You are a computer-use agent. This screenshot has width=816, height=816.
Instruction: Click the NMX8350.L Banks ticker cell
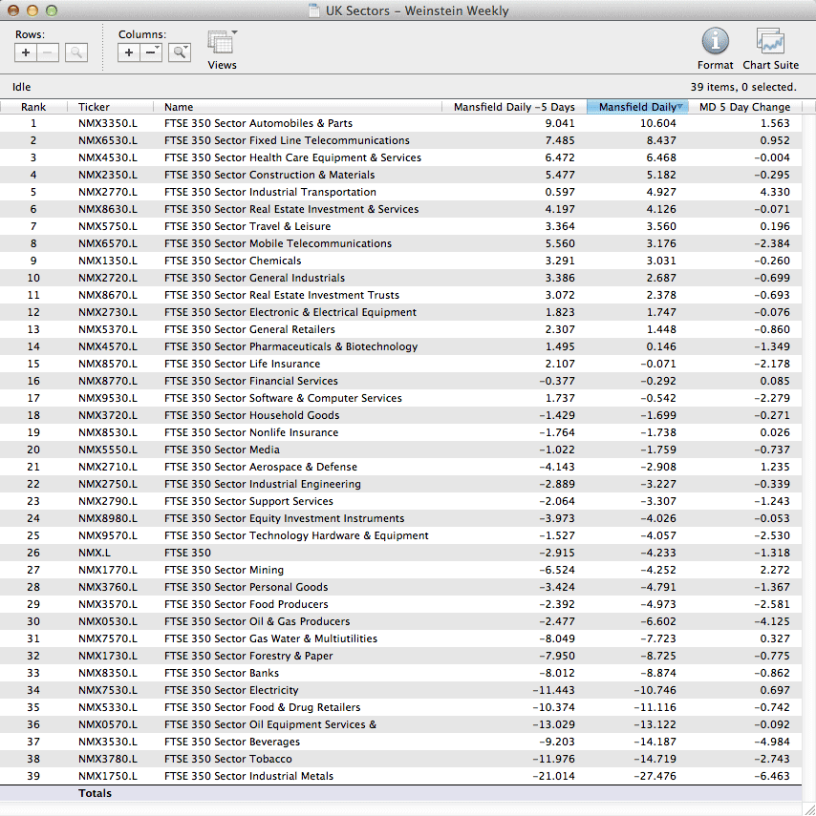[x=107, y=673]
